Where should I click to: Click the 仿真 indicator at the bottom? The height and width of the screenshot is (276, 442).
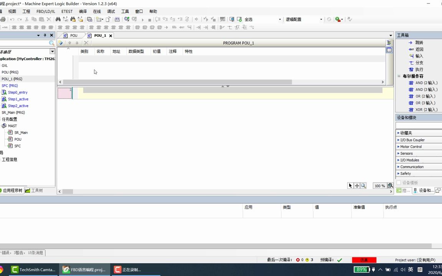point(364,260)
